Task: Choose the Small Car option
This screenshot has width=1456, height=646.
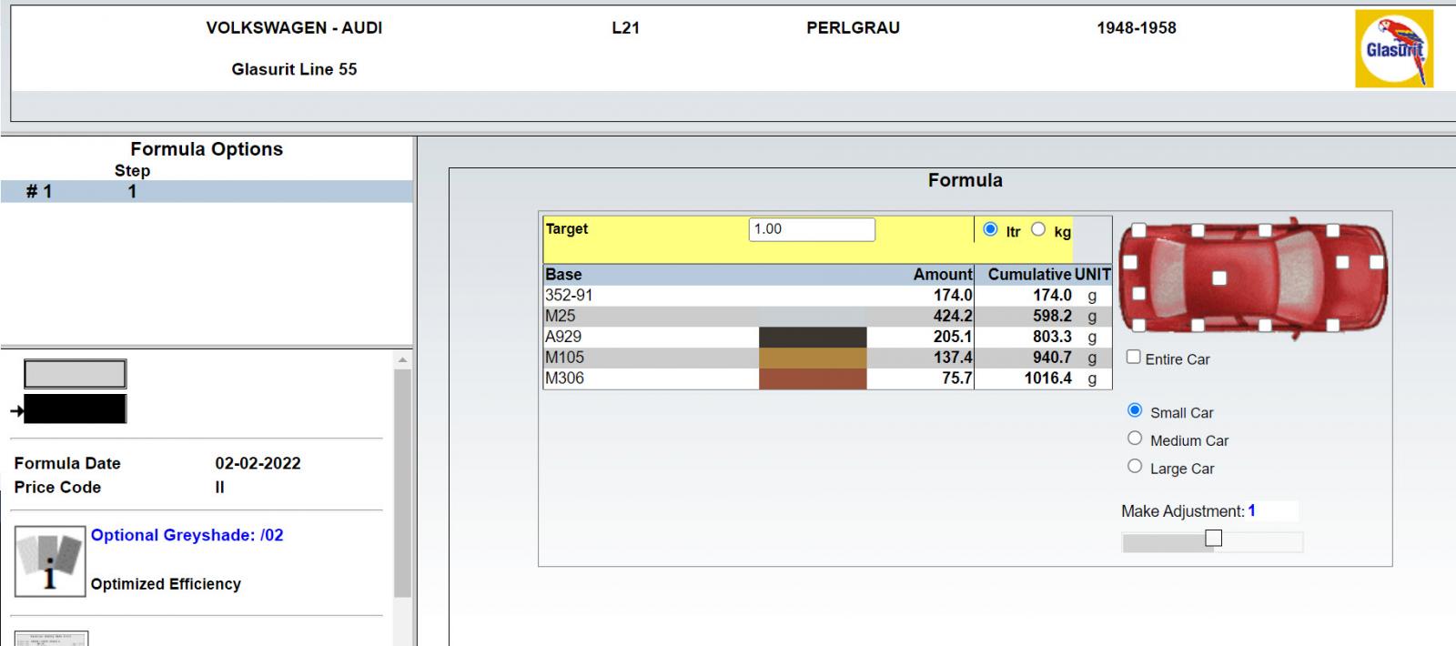Action: [x=1135, y=410]
